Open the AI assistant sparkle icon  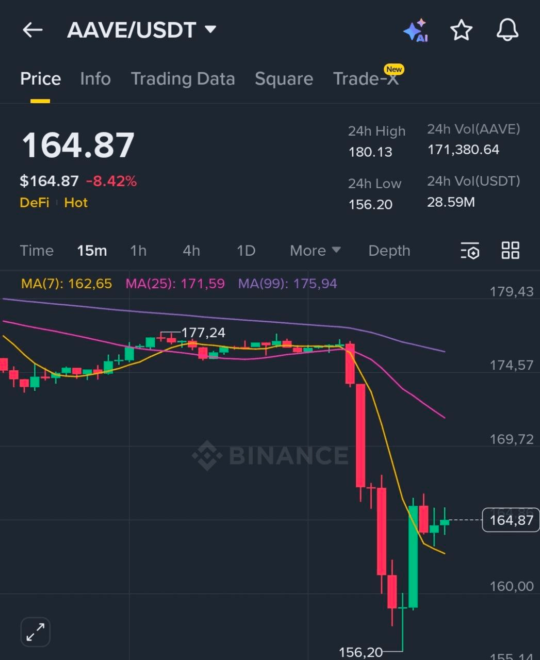(416, 30)
